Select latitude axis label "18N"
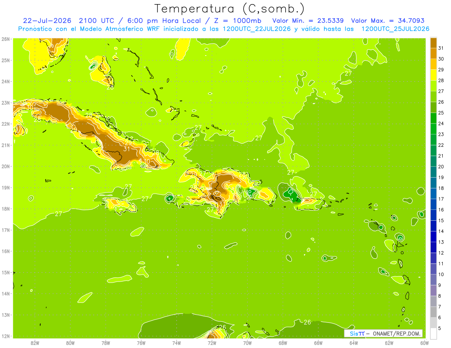The height and width of the screenshot is (348, 451). tap(5, 209)
